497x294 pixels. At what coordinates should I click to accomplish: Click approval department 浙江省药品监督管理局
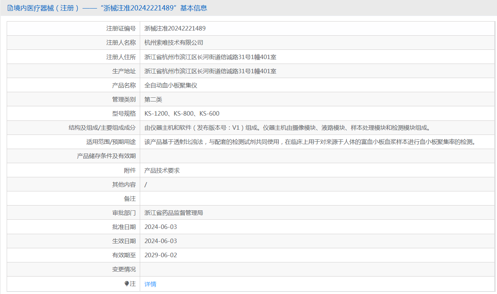[174, 213]
